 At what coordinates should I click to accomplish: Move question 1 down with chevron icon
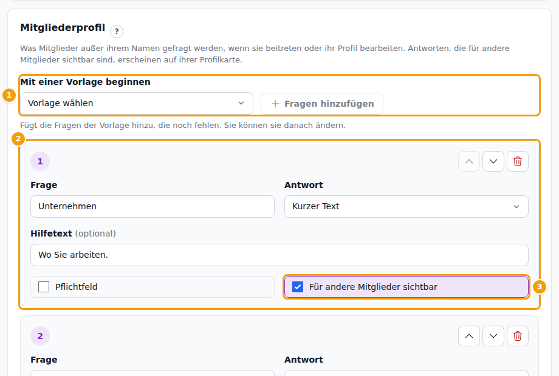pos(493,161)
